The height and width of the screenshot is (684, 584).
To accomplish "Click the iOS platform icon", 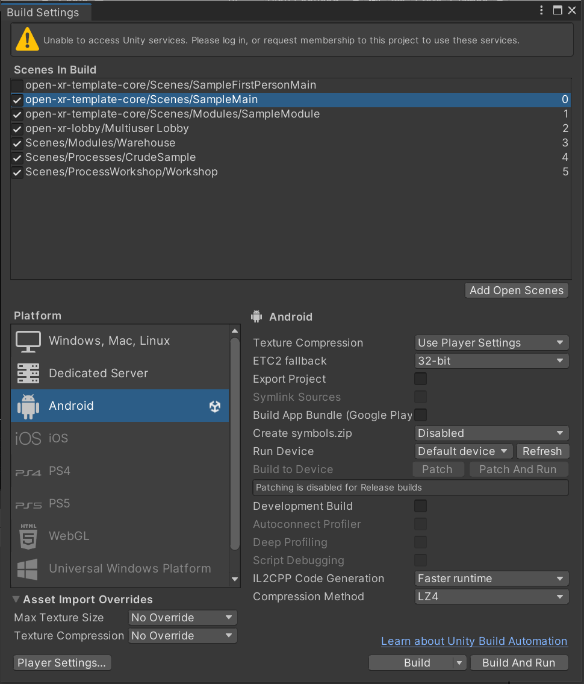I will [x=28, y=438].
